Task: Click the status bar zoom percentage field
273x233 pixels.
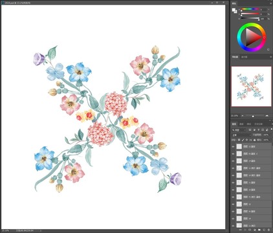Action: tap(5, 230)
